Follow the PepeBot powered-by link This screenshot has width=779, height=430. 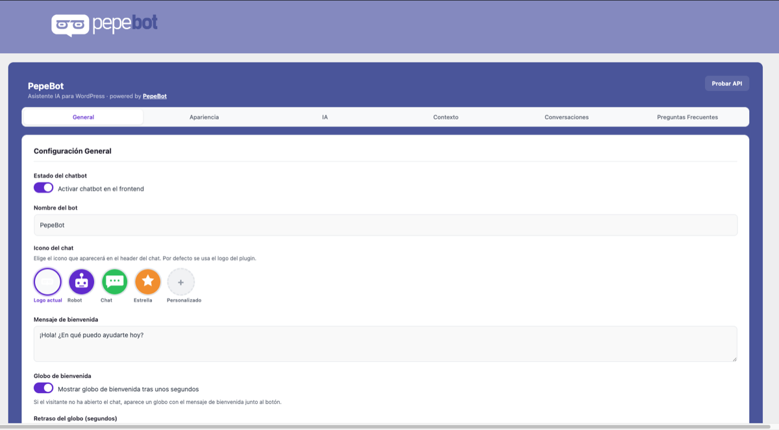155,96
